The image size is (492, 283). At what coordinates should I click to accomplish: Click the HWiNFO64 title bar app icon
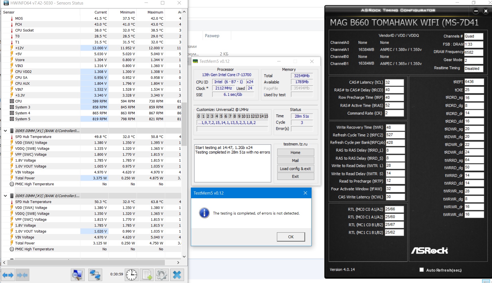tap(6, 3)
